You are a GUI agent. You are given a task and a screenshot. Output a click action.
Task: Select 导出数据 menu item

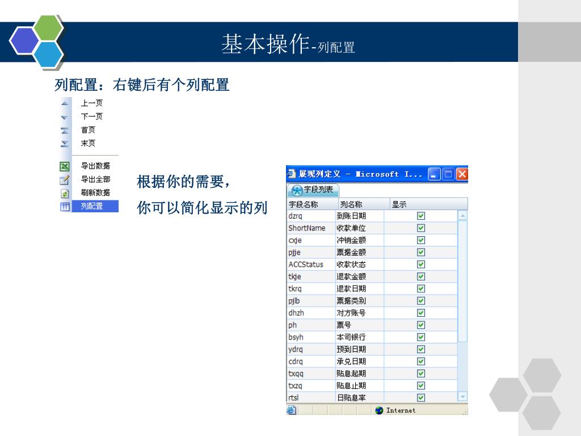click(x=95, y=166)
